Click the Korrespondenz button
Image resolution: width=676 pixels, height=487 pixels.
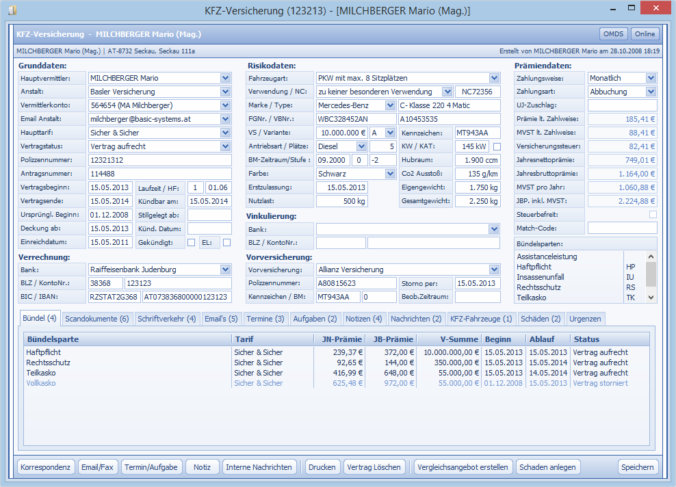(45, 467)
